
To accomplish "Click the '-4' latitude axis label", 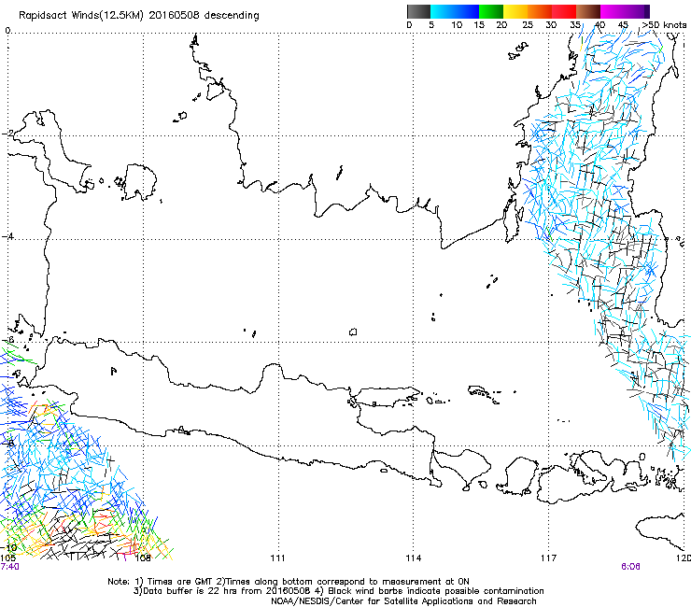I will point(7,236).
